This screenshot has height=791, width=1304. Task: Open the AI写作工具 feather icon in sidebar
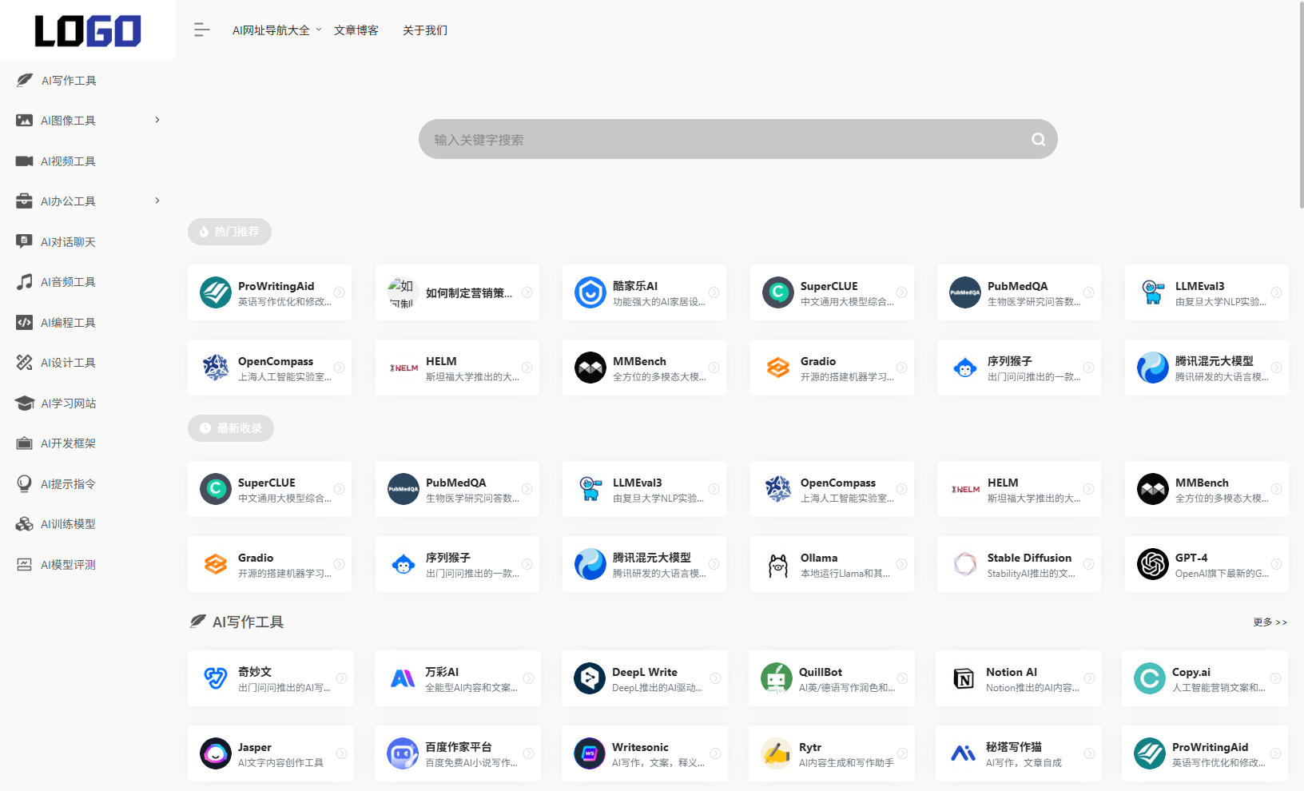point(25,80)
